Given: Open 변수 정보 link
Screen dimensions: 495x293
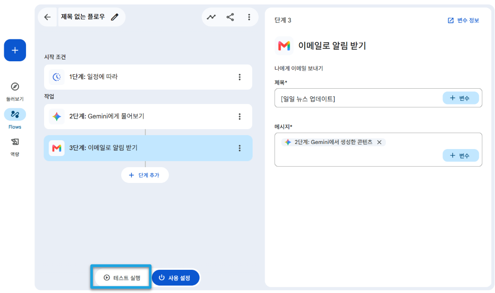Looking at the screenshot, I should point(463,20).
